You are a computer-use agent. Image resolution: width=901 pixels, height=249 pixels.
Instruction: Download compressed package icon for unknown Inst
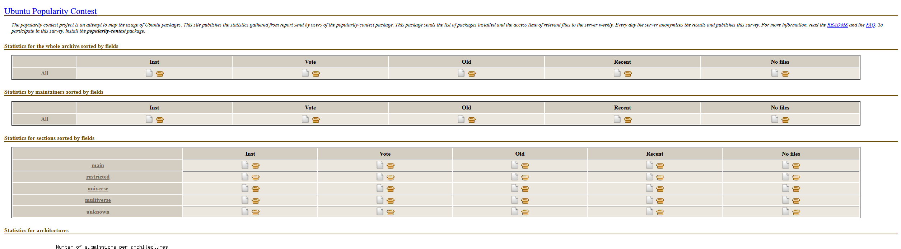[x=256, y=212]
